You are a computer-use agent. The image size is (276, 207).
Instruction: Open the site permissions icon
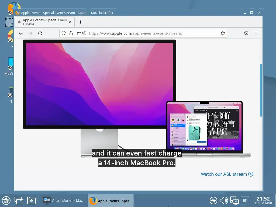[x=78, y=33]
